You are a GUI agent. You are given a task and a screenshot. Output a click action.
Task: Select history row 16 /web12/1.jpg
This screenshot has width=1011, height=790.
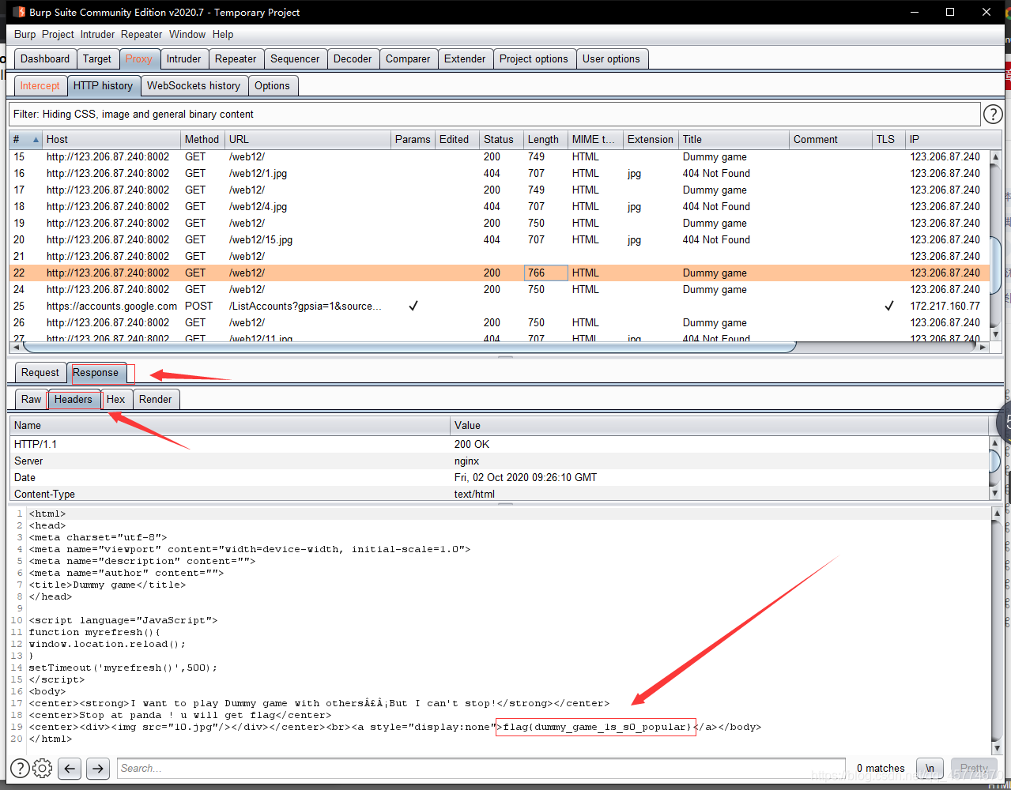coord(498,173)
